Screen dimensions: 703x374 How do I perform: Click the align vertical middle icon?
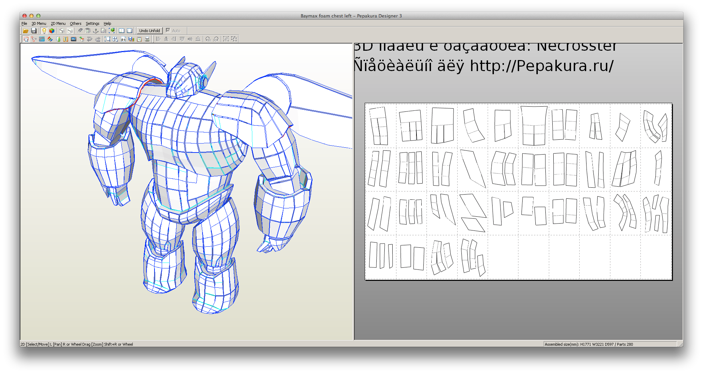[190, 39]
